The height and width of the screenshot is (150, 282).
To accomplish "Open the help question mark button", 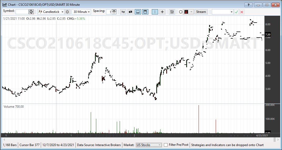I will tap(248, 5).
